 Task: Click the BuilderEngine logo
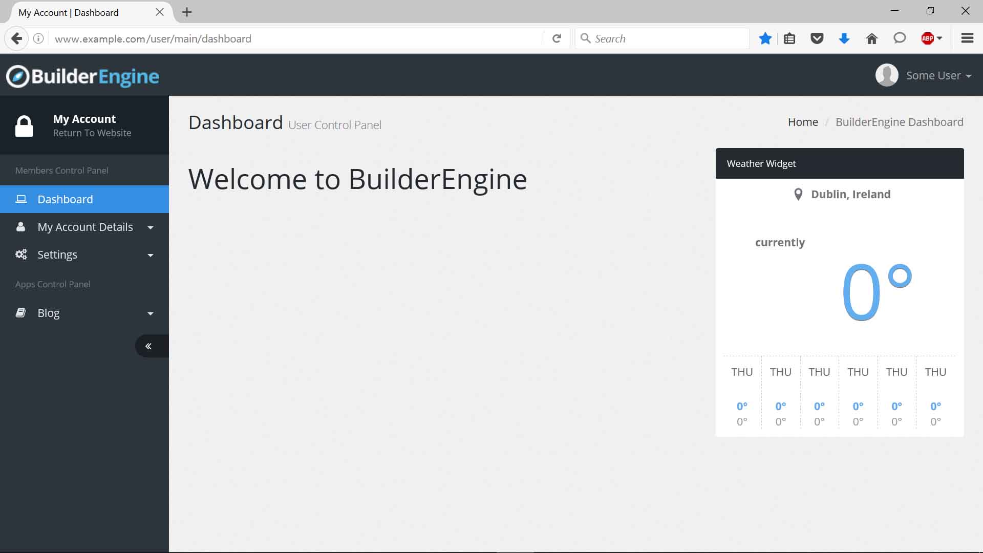pos(82,76)
